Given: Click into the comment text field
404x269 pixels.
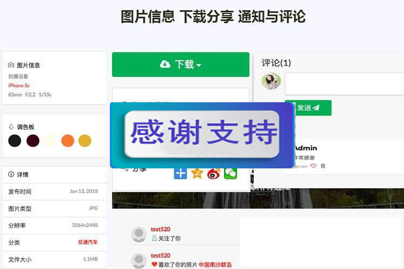Looking at the screenshot, I should coord(345,84).
